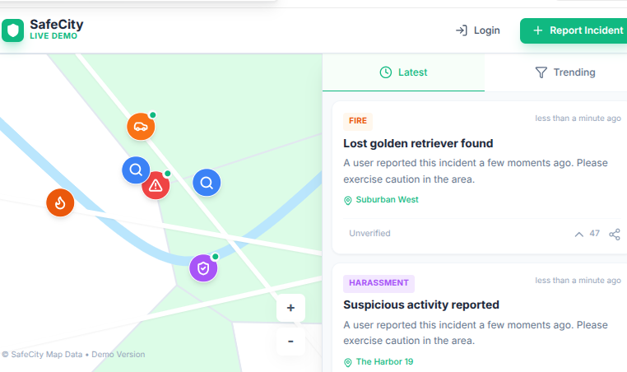This screenshot has width=627, height=372.
Task: Click the left blue magnifier marker
Action: [x=136, y=170]
